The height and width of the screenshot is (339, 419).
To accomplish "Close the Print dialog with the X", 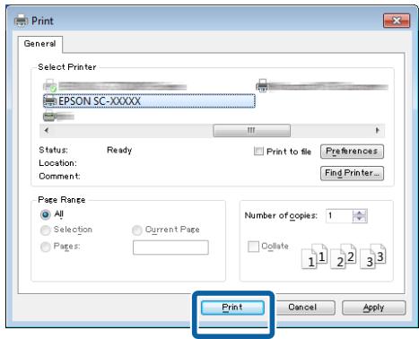I will [x=397, y=21].
